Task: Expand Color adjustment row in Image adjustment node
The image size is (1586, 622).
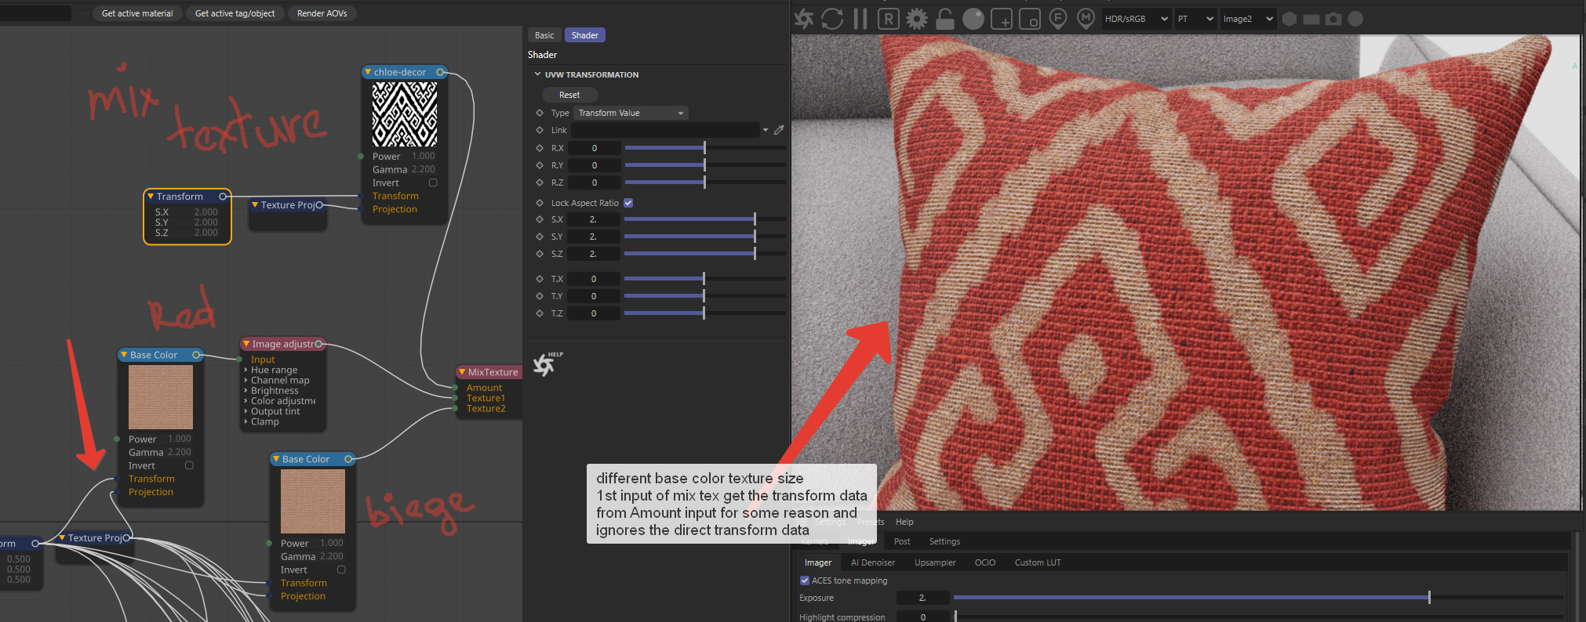Action: point(246,401)
